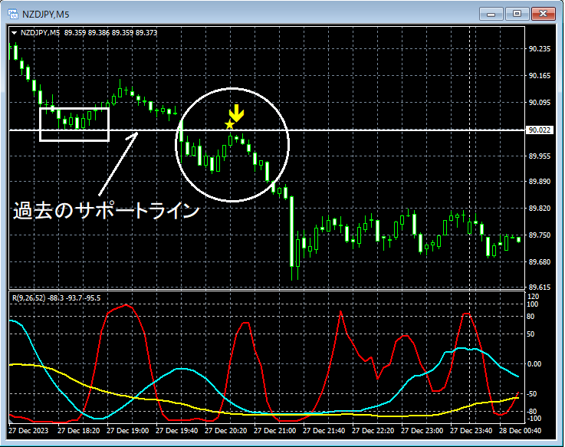Click the 27 Dec 19:40 time label
565x447 pixels.
coord(176,431)
